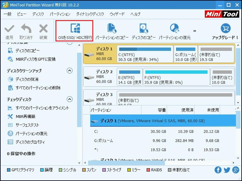Viewport: 242px width, 181px height.
Task: Open the ビュー menu
Action: [22, 14]
